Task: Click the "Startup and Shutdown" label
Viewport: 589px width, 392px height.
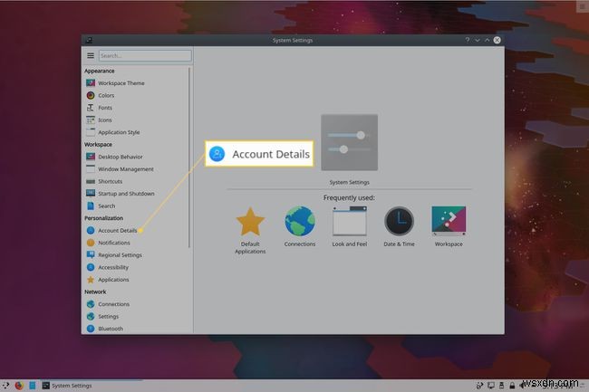Action: pyautogui.click(x=126, y=194)
